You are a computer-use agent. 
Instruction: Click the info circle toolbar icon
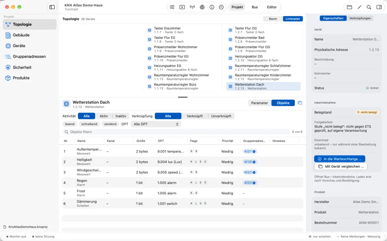(x=212, y=7)
